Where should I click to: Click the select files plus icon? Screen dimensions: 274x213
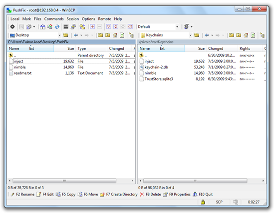92,27
